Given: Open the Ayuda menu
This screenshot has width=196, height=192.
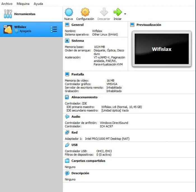Looking at the screenshot, I should (x=38, y=4).
